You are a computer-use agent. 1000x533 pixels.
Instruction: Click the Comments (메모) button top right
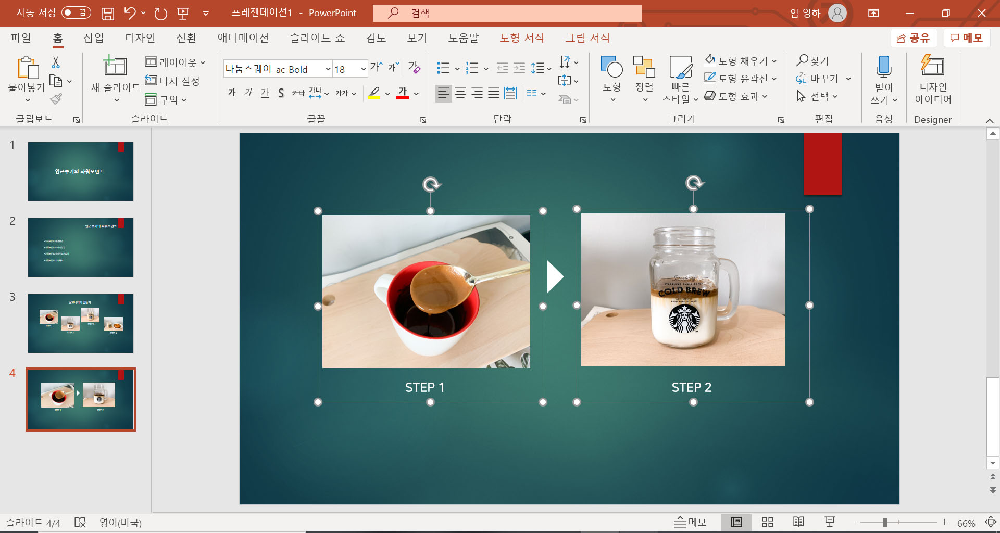(967, 37)
